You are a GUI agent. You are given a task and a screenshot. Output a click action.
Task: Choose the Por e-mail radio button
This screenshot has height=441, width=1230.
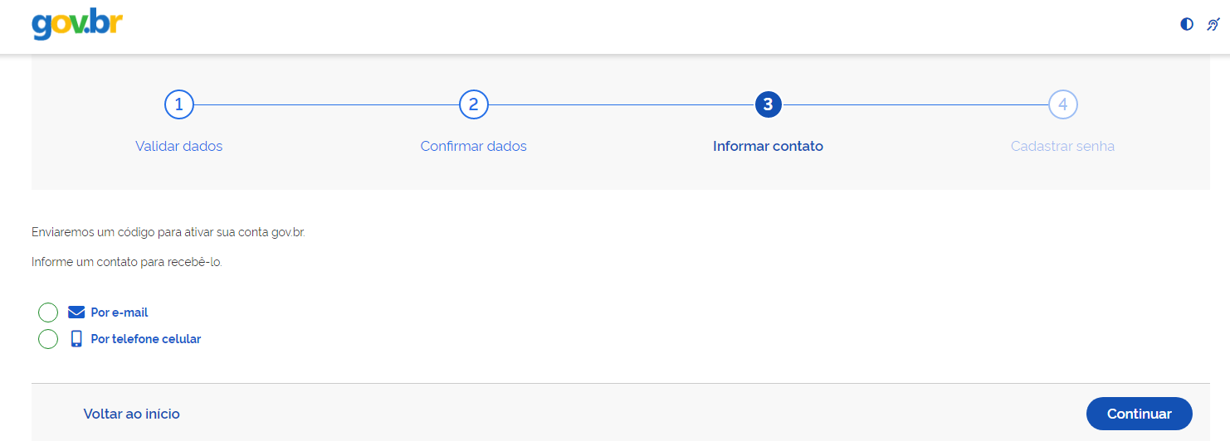[48, 313]
